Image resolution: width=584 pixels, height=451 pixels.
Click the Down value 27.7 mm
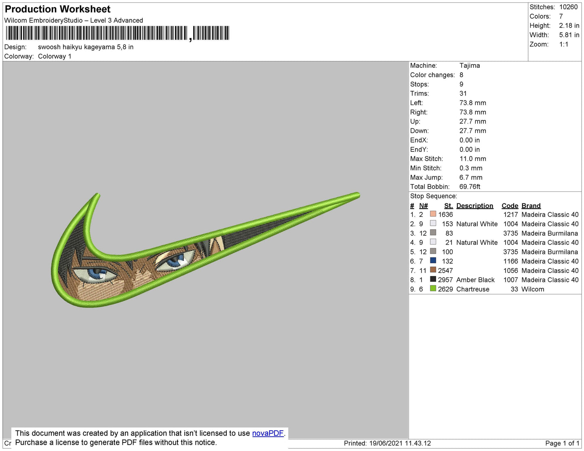click(x=473, y=130)
